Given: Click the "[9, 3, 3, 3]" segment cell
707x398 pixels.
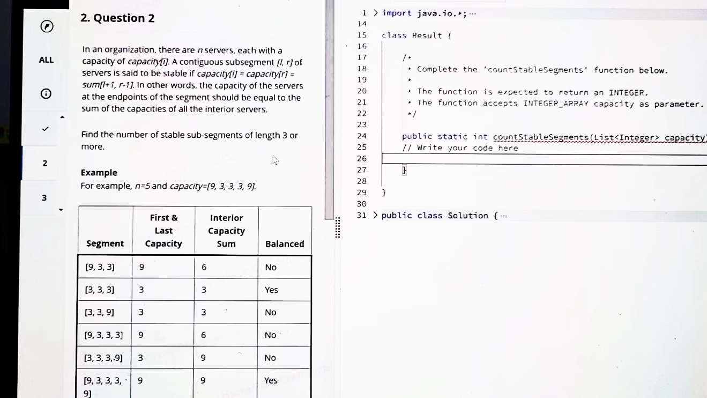Looking at the screenshot, I should (x=104, y=335).
